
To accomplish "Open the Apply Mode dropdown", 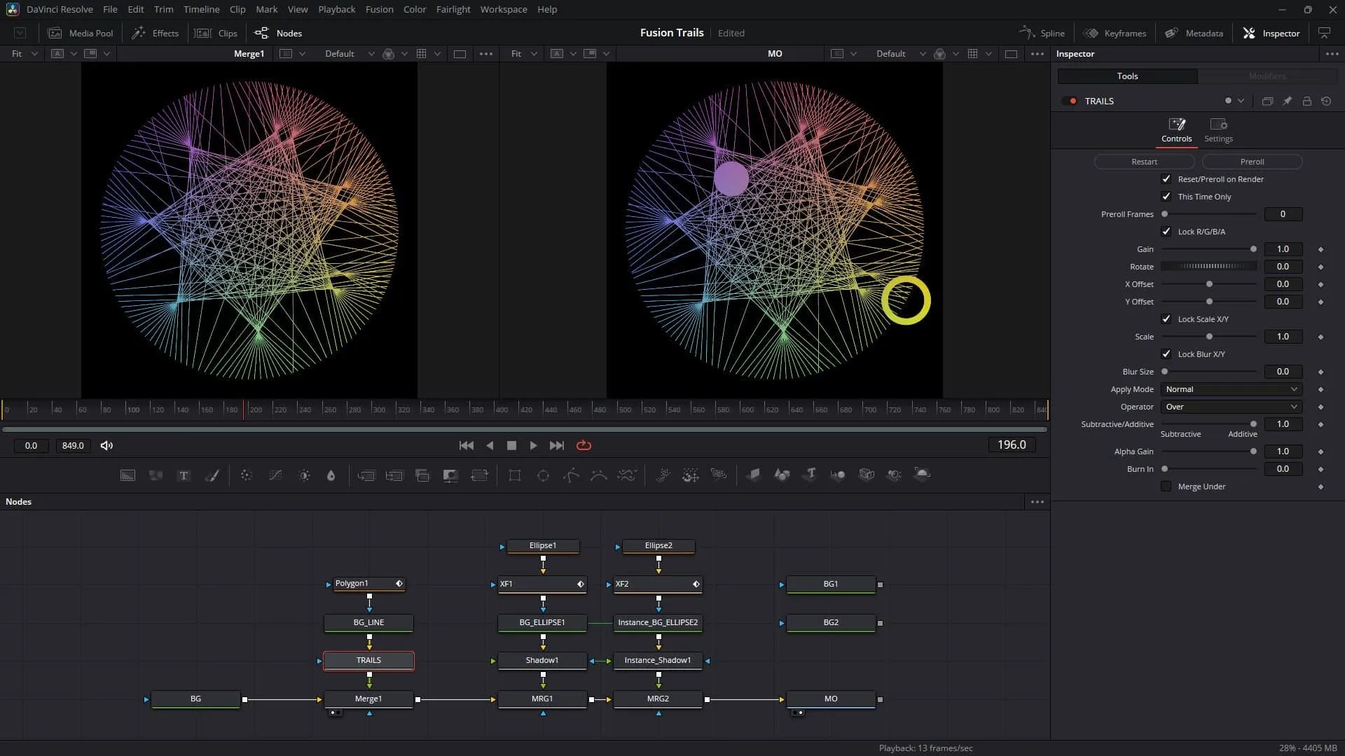I will pos(1231,389).
